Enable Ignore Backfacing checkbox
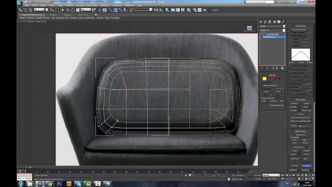The width and height of the screenshot is (332, 187). pos(262,85)
